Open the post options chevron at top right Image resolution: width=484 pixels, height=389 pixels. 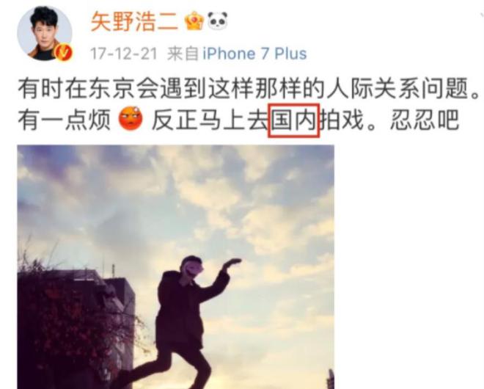click(x=482, y=15)
